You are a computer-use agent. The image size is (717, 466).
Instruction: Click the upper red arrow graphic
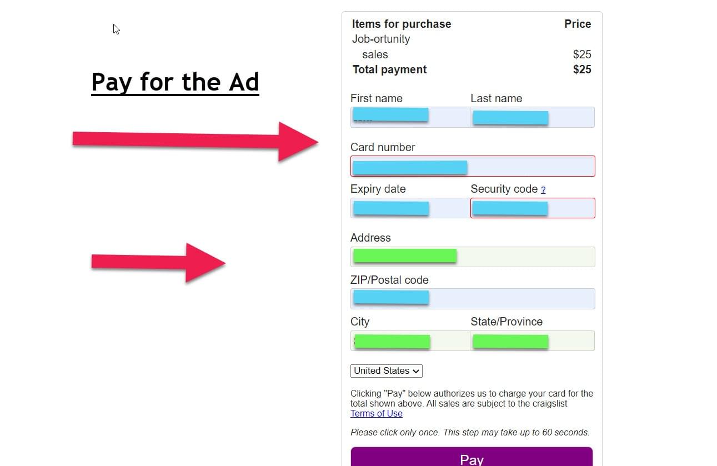point(194,141)
